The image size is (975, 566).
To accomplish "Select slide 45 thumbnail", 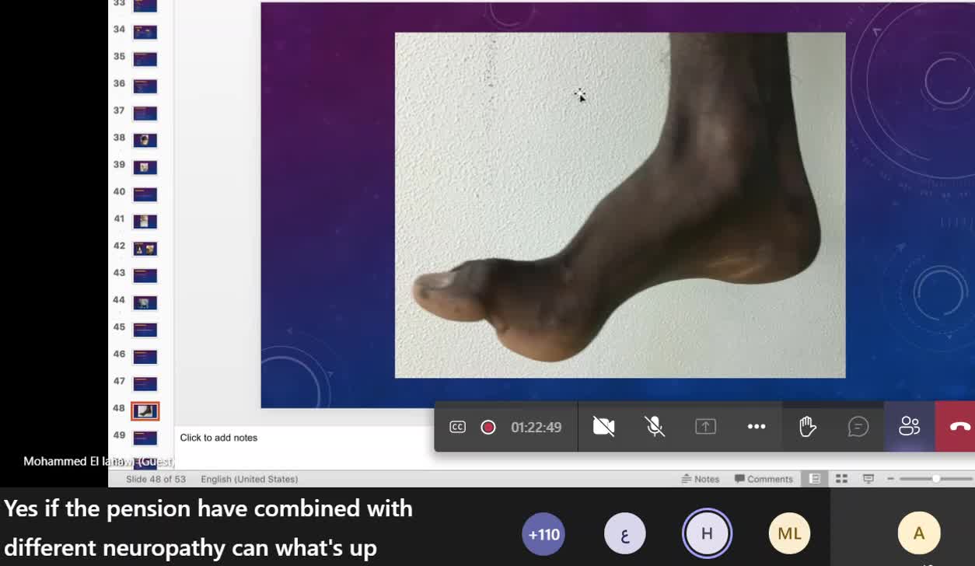I will [x=145, y=330].
